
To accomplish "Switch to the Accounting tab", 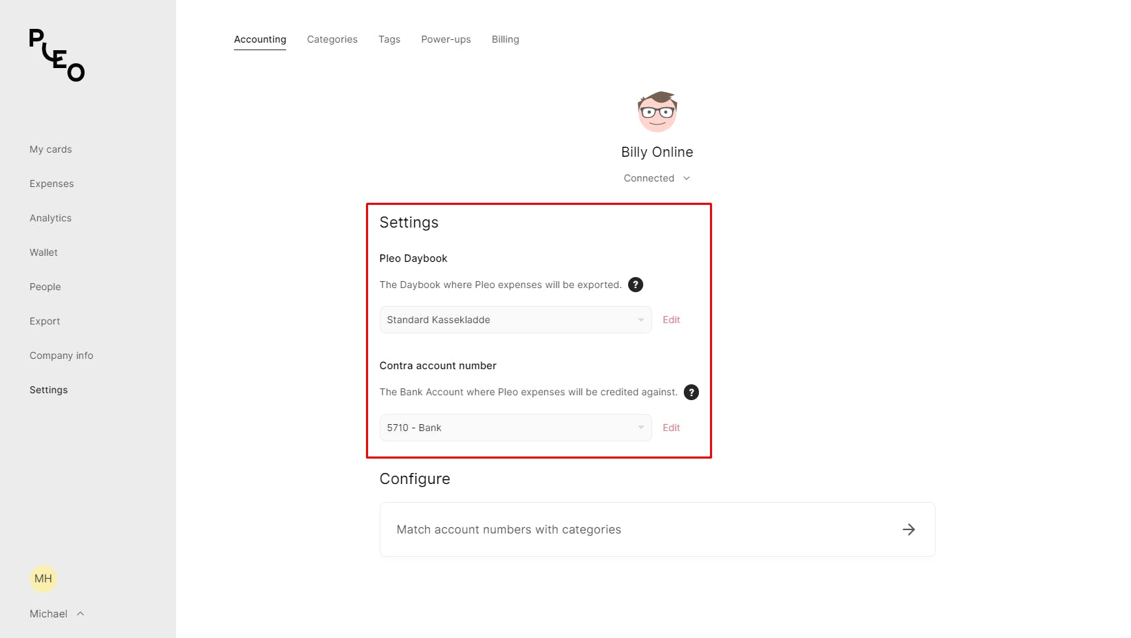I will pyautogui.click(x=260, y=39).
